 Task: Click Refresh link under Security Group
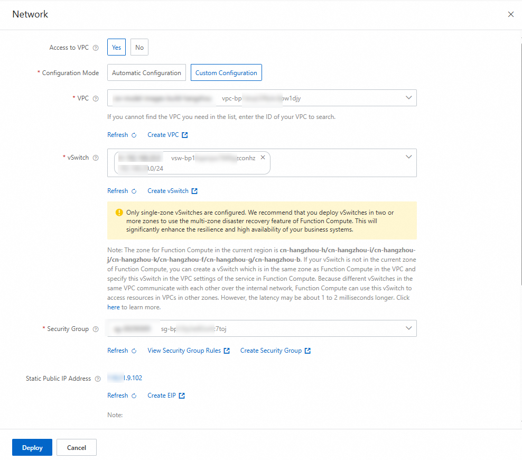pyautogui.click(x=117, y=351)
